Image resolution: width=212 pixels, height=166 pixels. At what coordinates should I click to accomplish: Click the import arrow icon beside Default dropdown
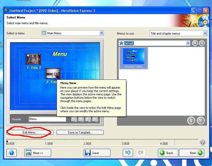(x=202, y=43)
